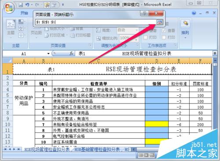Click the cell 安全帽或工作服无本公司标志
The width and height of the screenshot is (220, 161).
[99, 107]
